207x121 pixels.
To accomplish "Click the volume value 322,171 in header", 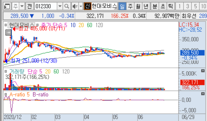I will pyautogui.click(x=95, y=16).
